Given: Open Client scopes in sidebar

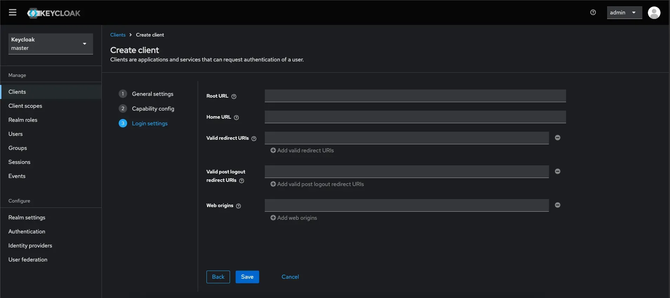Looking at the screenshot, I should click(25, 106).
